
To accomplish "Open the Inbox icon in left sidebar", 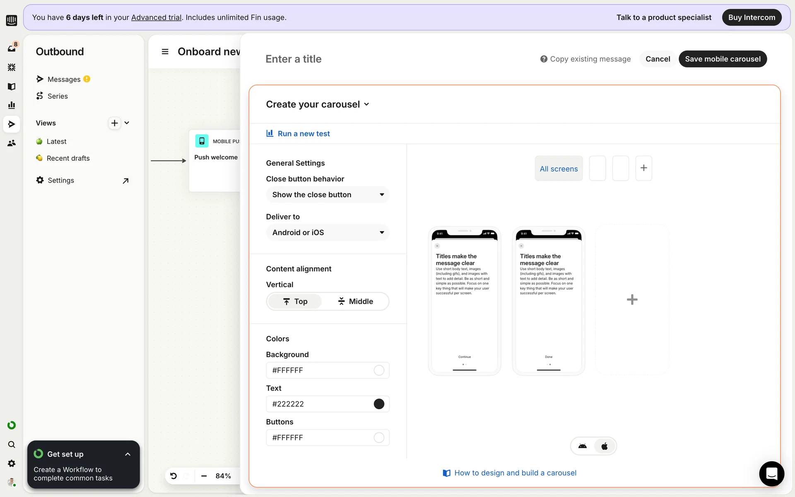I will 11,48.
